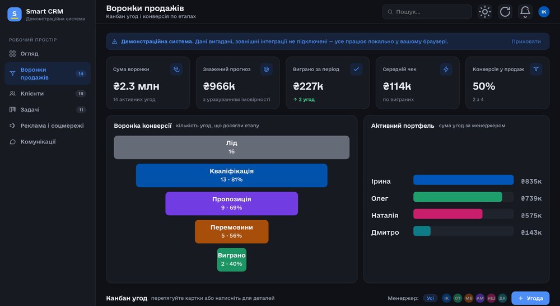Click the ↑ 2 угод indicator
This screenshot has width=560, height=306.
click(x=304, y=99)
